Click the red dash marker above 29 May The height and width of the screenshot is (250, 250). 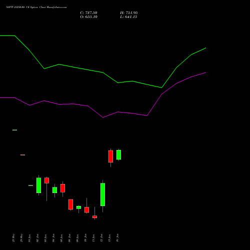[x=22, y=155]
